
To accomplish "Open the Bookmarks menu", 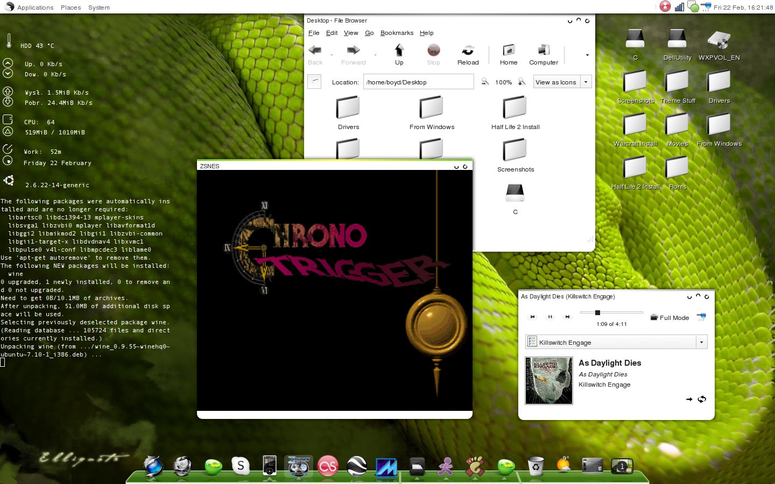I will pyautogui.click(x=397, y=33).
